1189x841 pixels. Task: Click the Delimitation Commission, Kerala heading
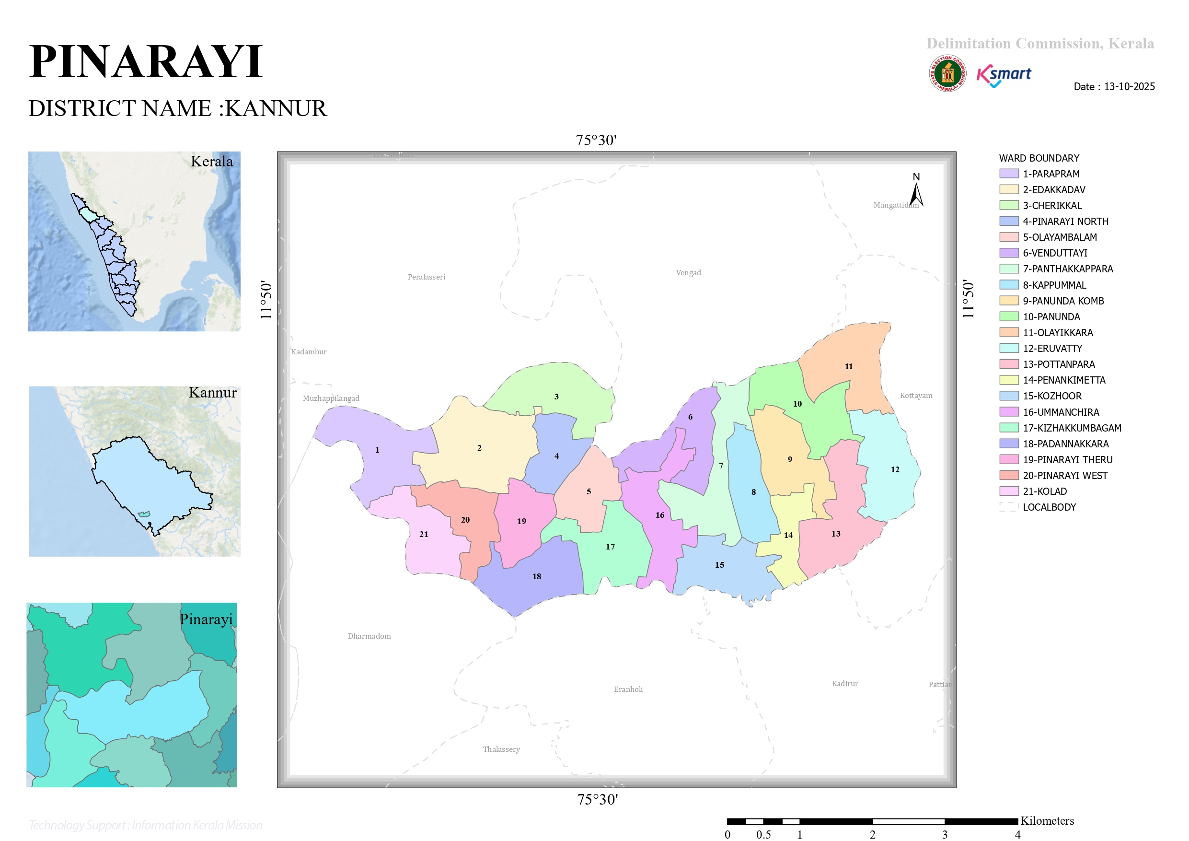click(1040, 44)
